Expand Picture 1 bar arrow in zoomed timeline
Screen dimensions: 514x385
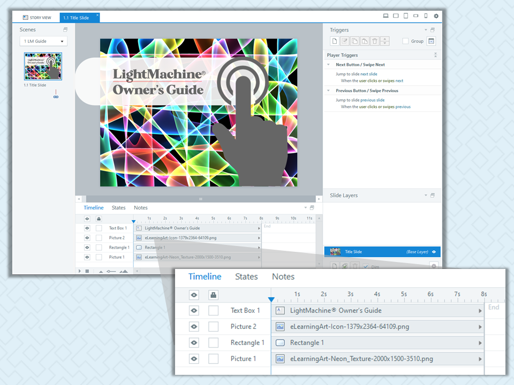480,359
